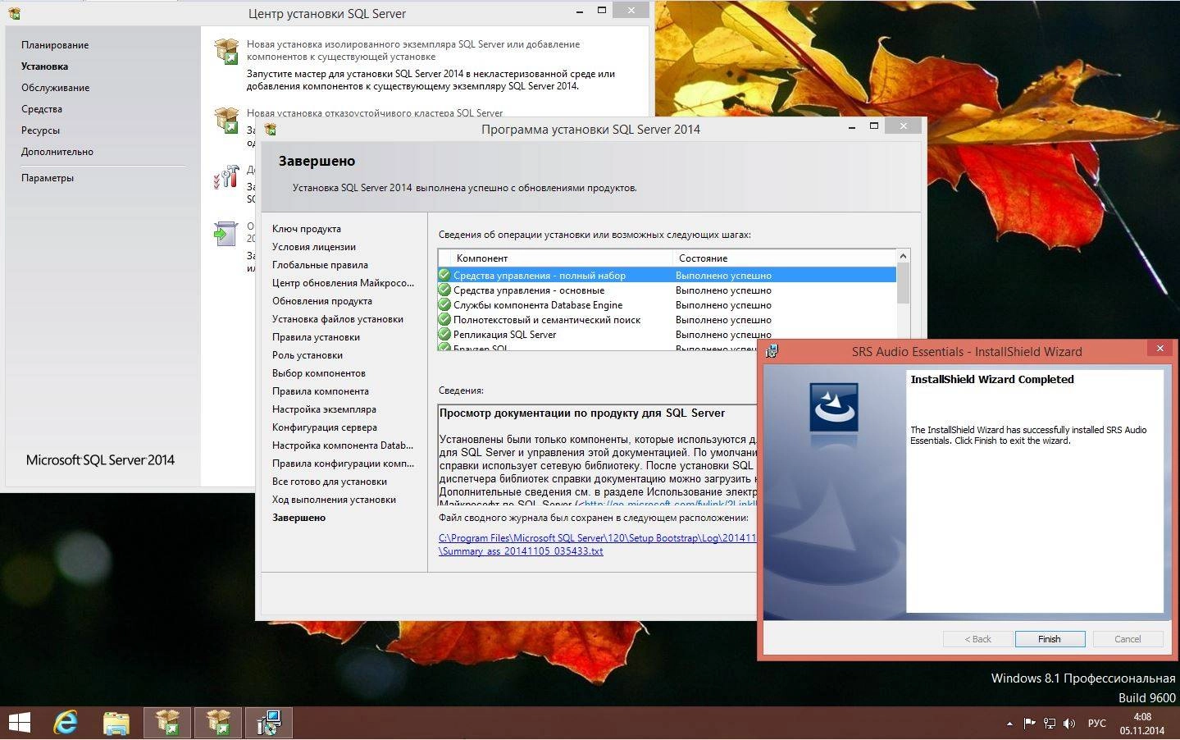Select Средства in installation center sidebar
The image size is (1180, 740).
[x=42, y=109]
